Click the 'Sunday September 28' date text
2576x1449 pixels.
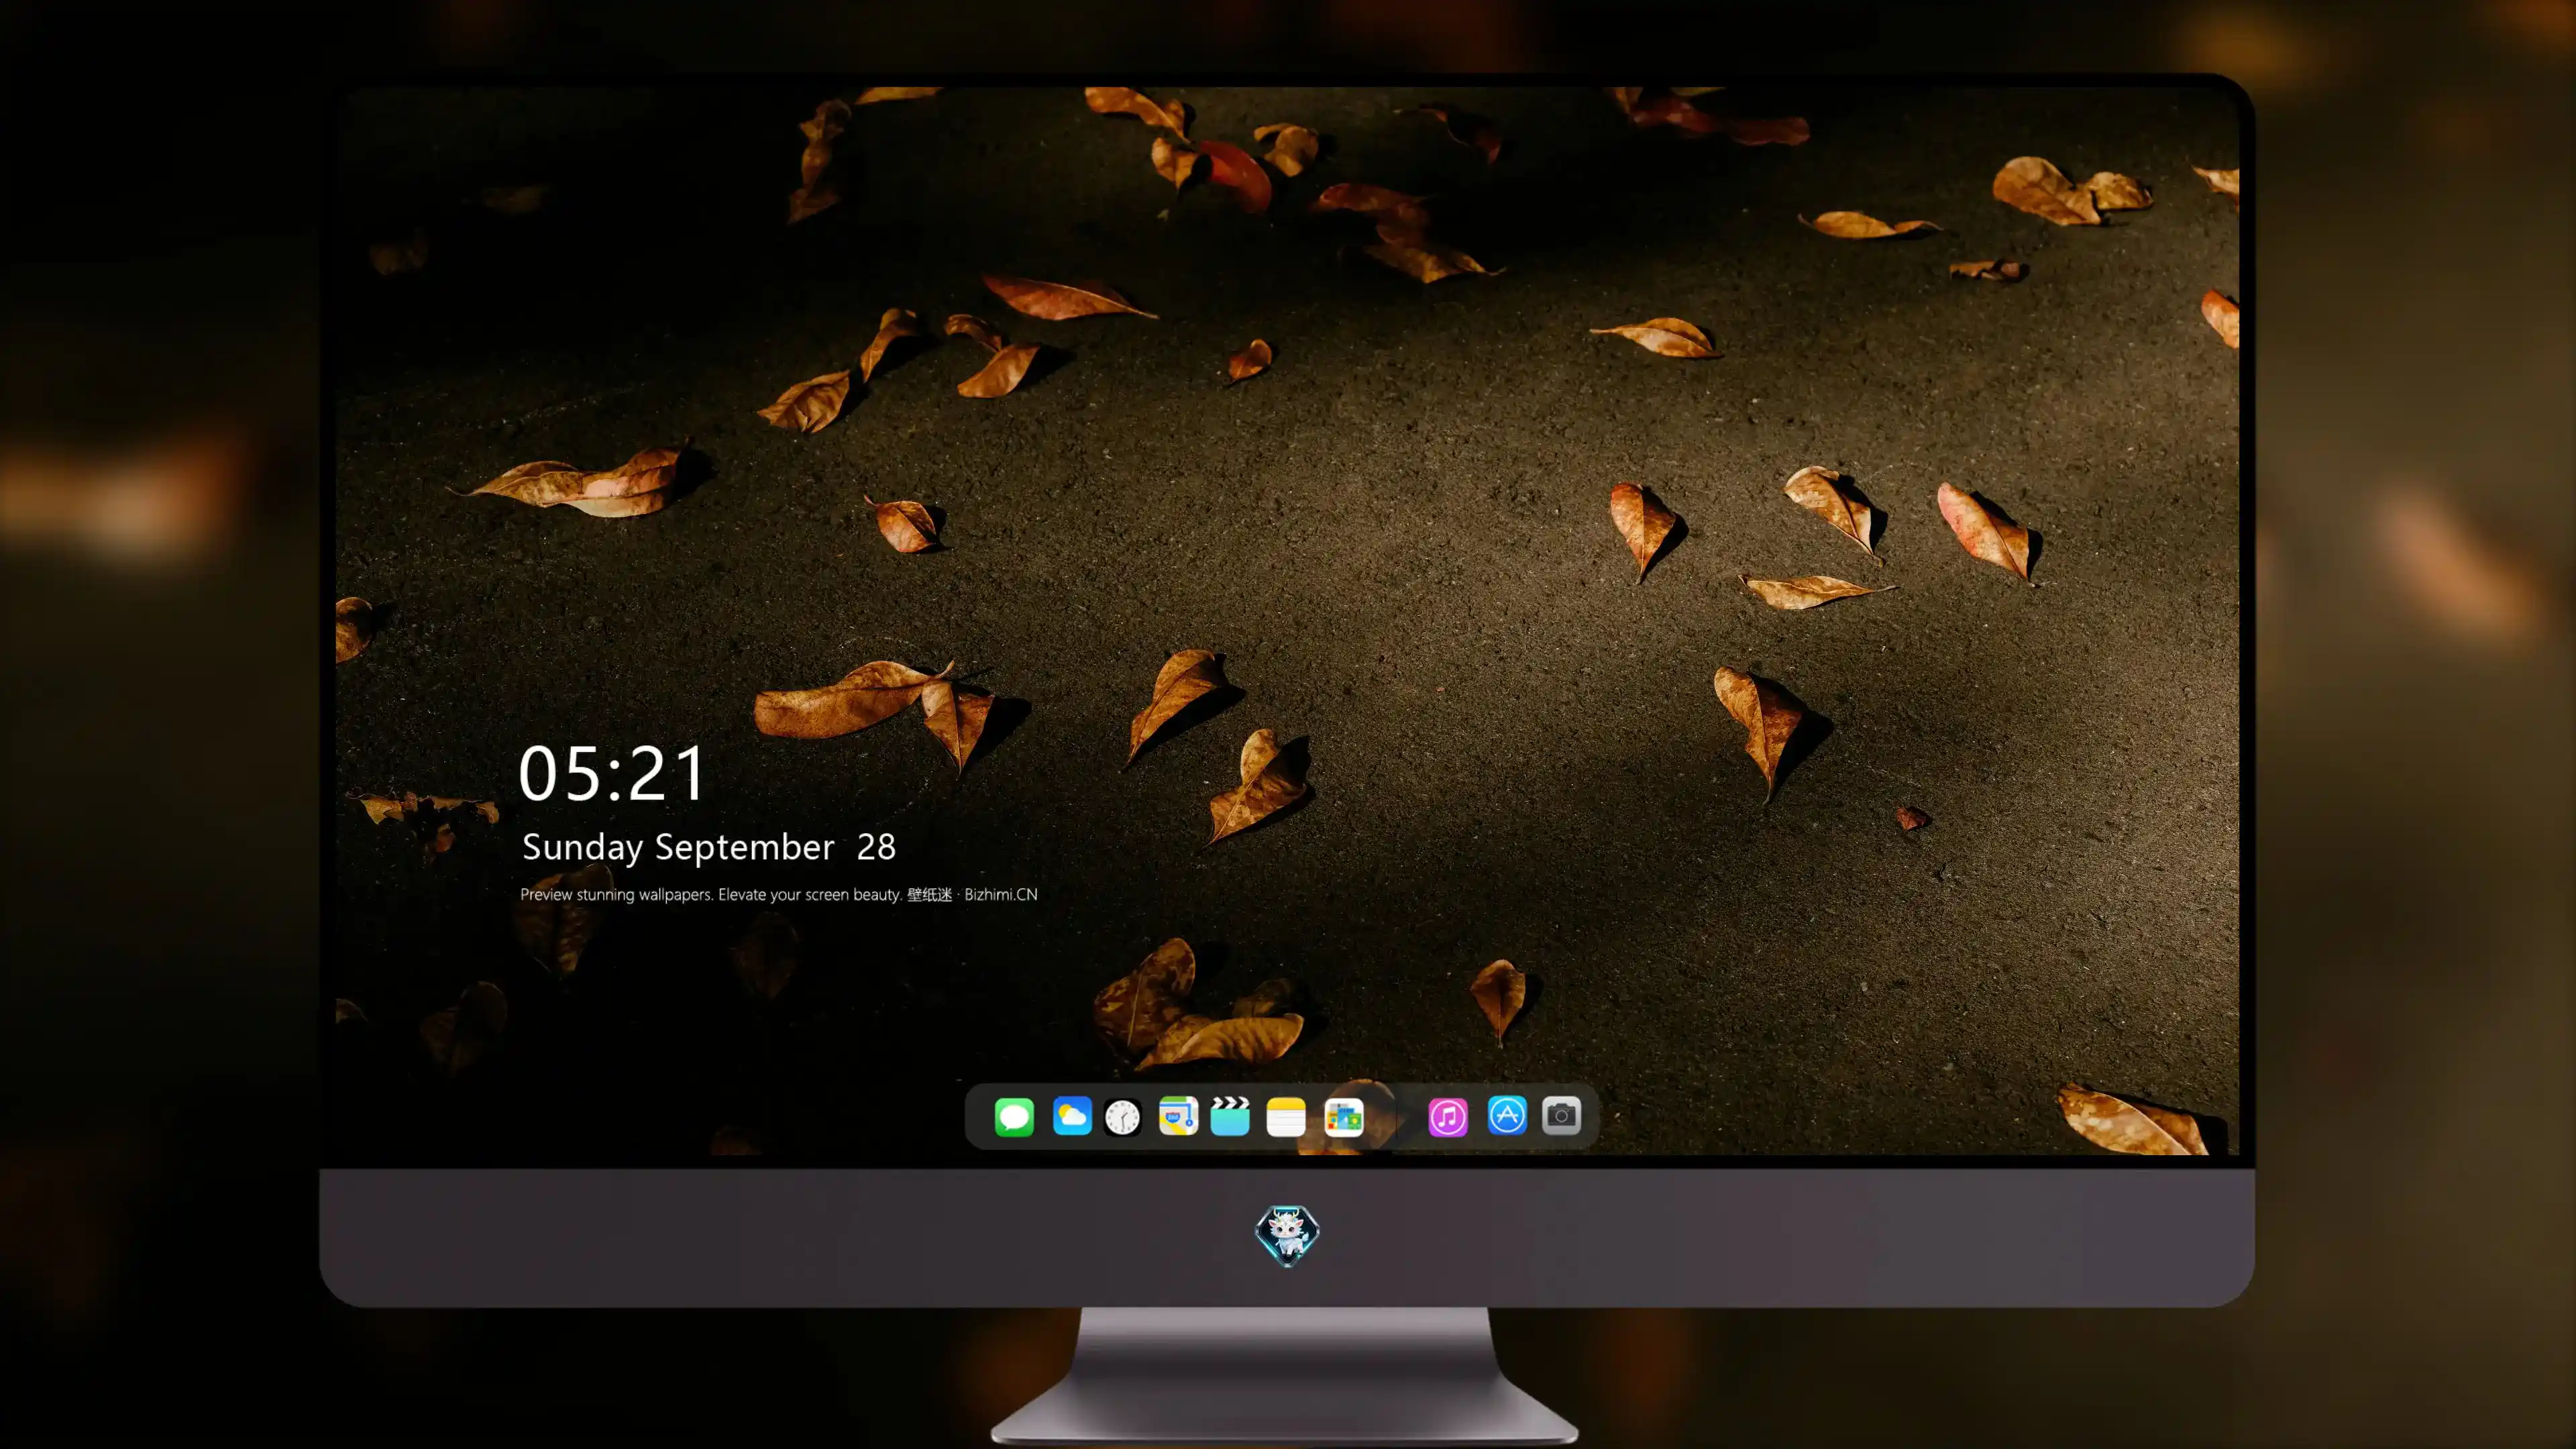point(709,847)
